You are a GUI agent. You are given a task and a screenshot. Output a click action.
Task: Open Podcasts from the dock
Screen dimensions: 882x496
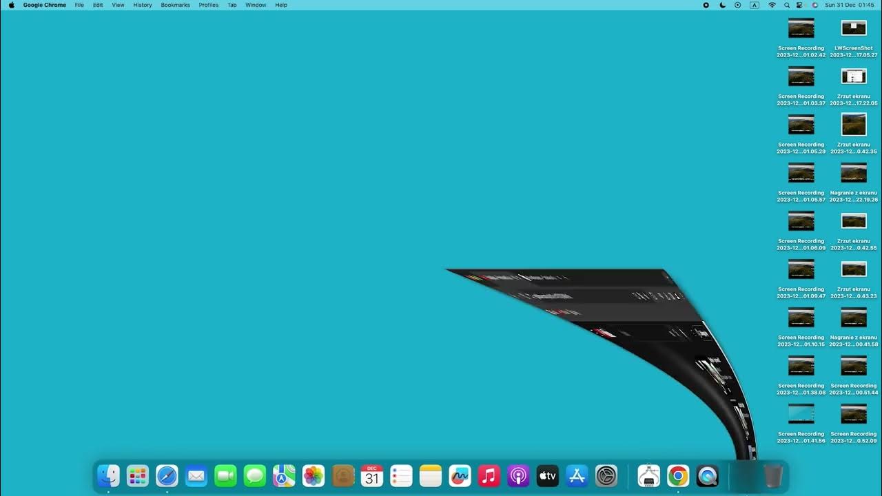(518, 476)
